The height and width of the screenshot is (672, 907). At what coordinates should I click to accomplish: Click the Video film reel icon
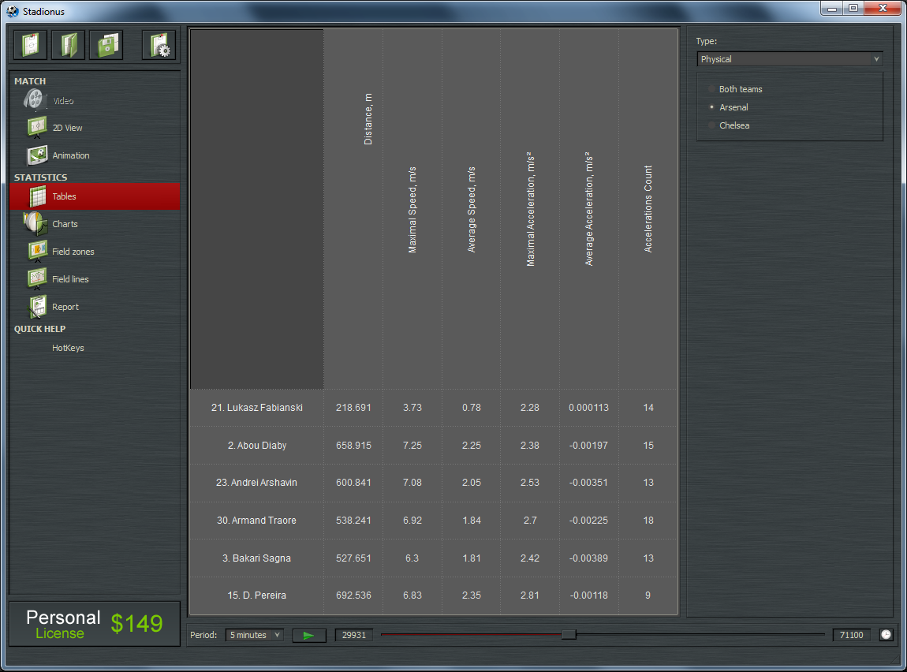click(x=35, y=100)
